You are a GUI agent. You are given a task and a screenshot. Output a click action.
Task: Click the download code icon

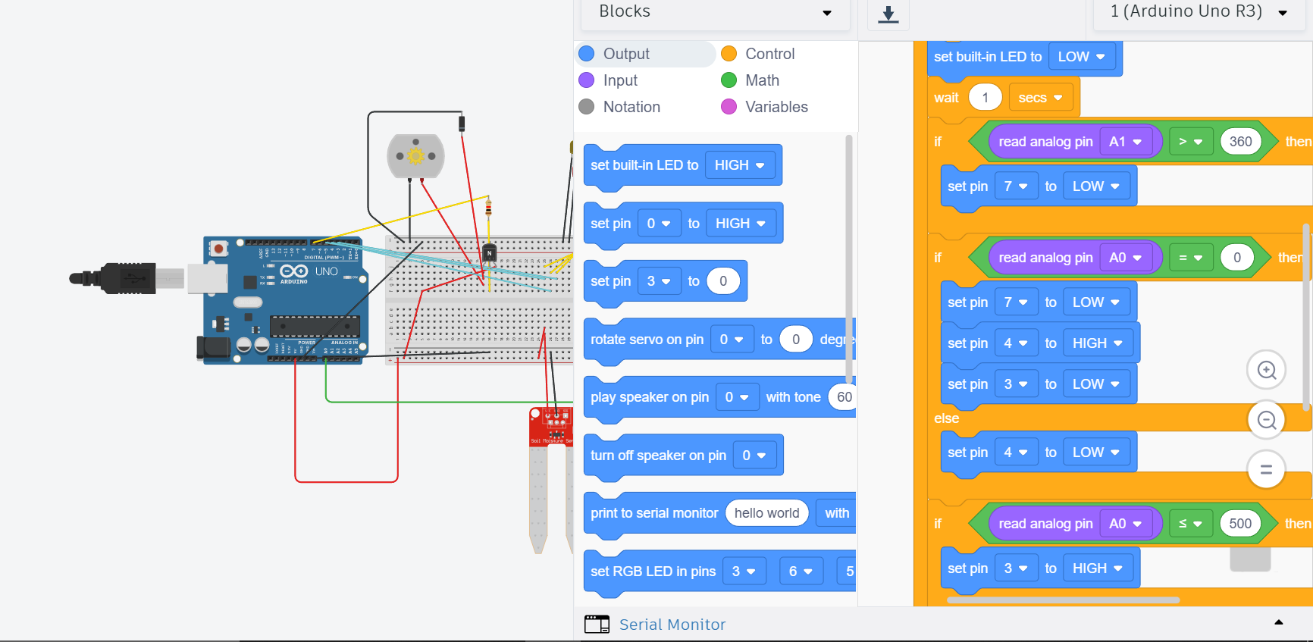(888, 14)
